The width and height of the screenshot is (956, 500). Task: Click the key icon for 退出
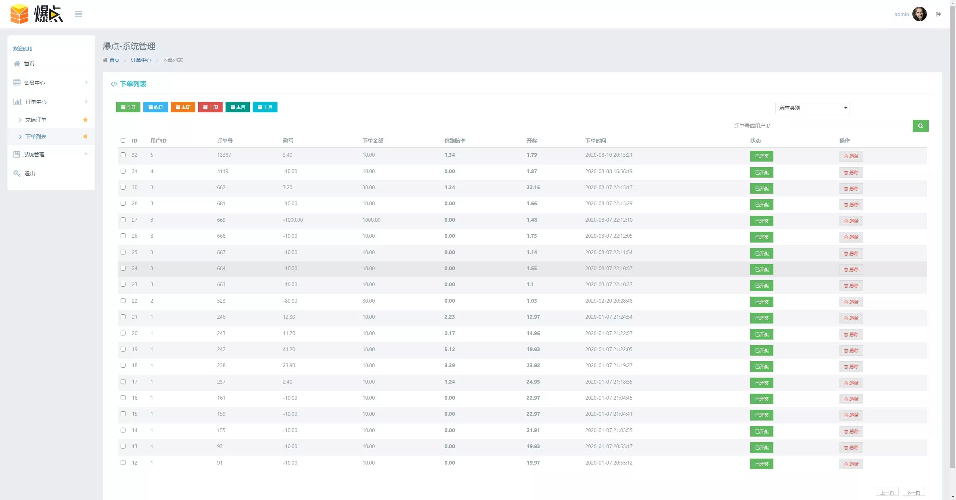click(17, 174)
